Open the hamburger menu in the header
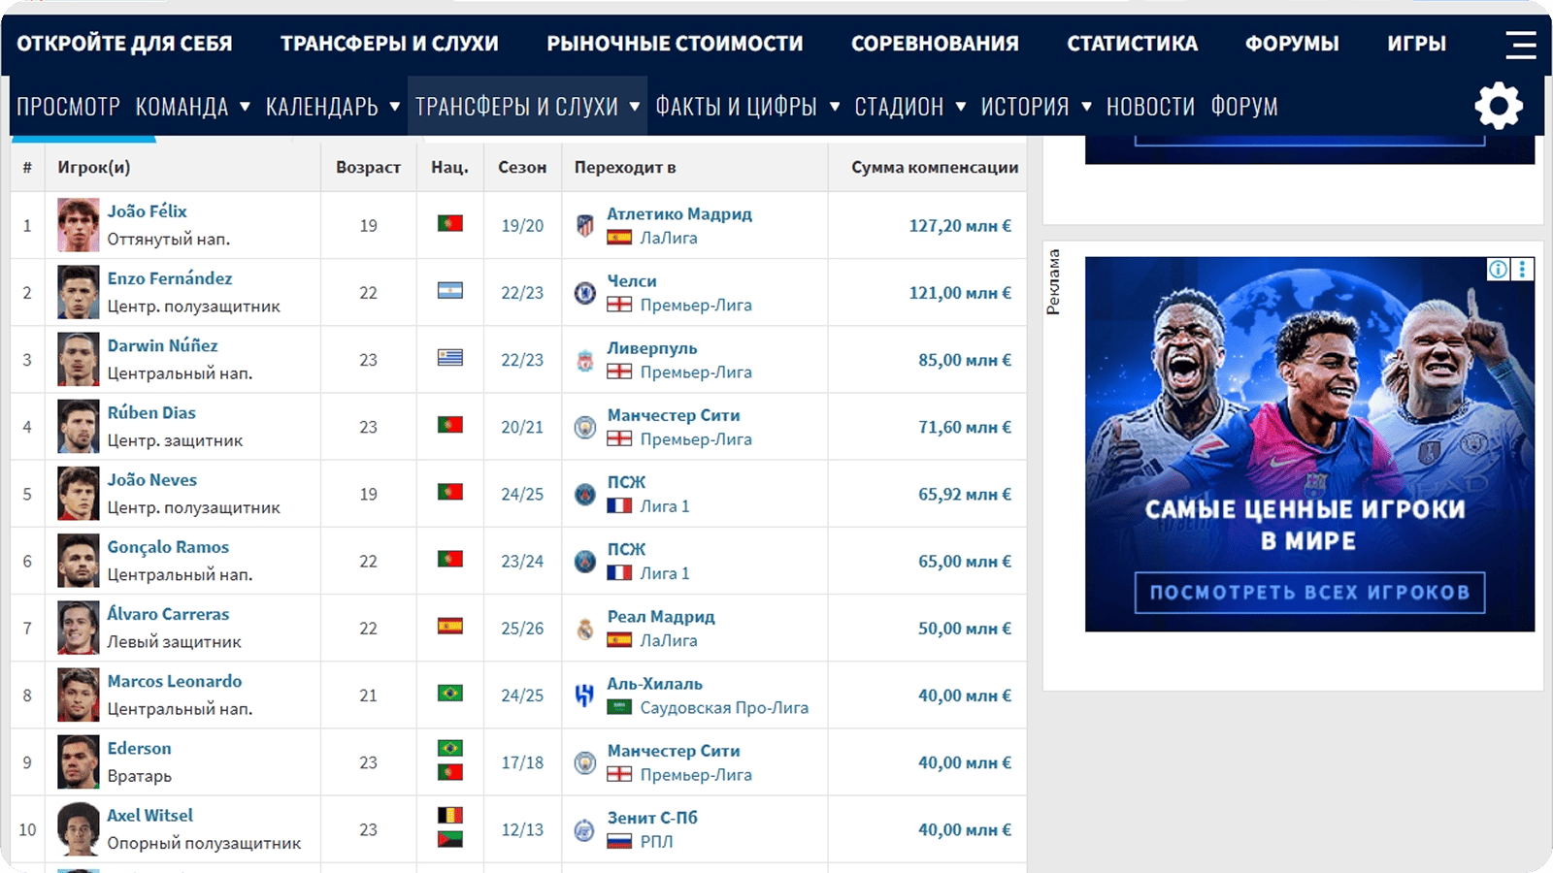This screenshot has height=873, width=1553. [x=1520, y=44]
